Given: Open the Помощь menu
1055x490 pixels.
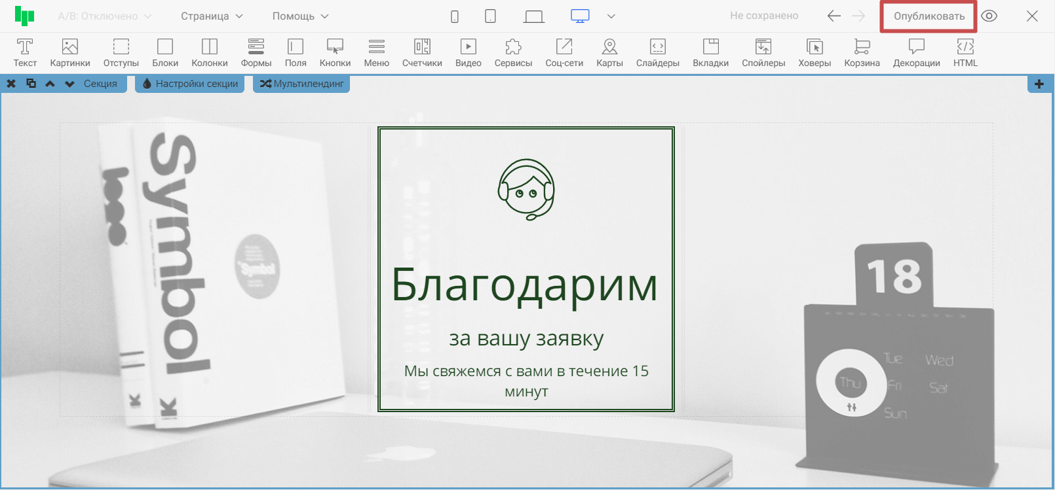Looking at the screenshot, I should point(300,16).
